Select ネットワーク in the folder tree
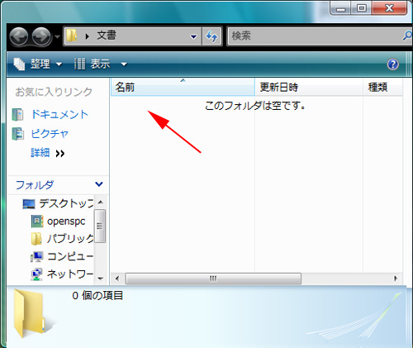 (x=70, y=274)
